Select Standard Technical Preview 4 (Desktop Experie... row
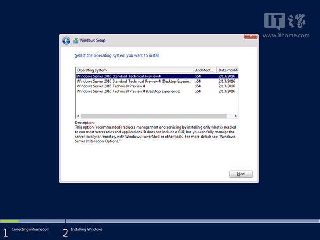 click(x=157, y=81)
